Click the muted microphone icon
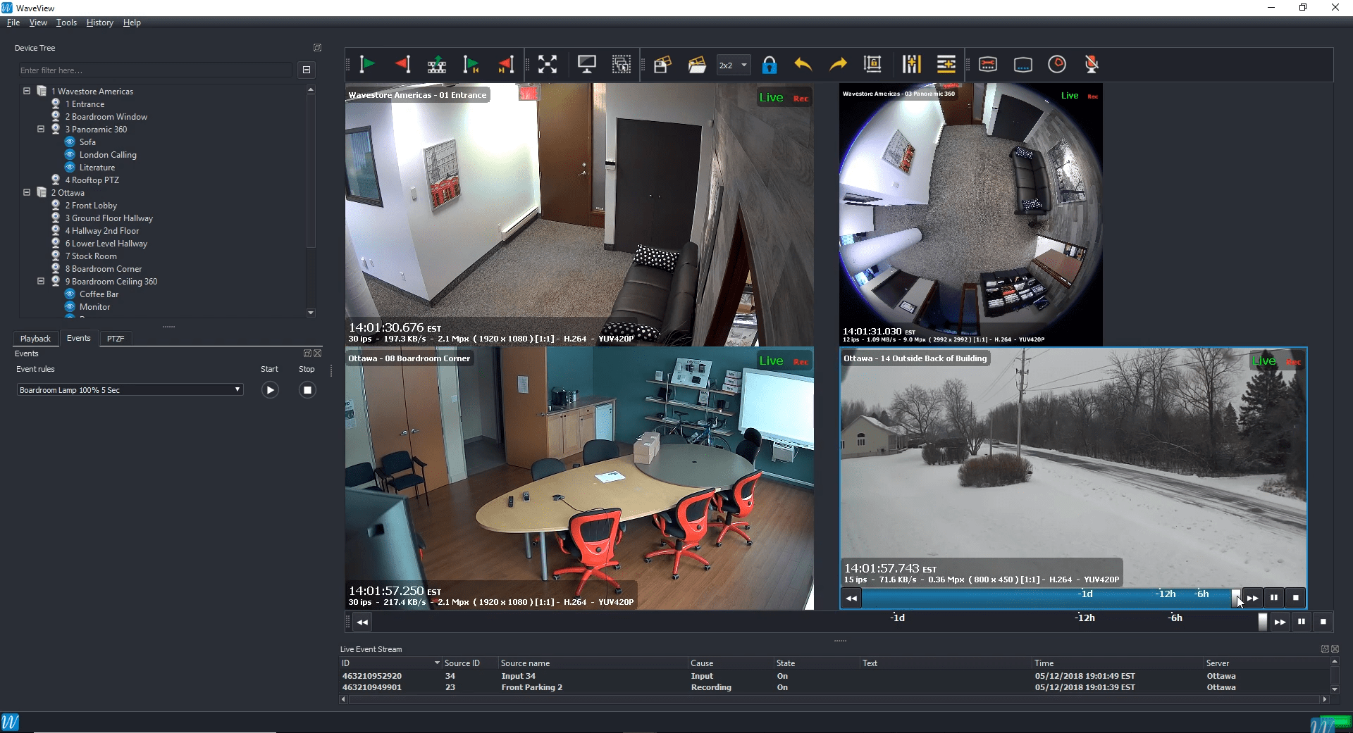The image size is (1353, 733). (x=1092, y=65)
